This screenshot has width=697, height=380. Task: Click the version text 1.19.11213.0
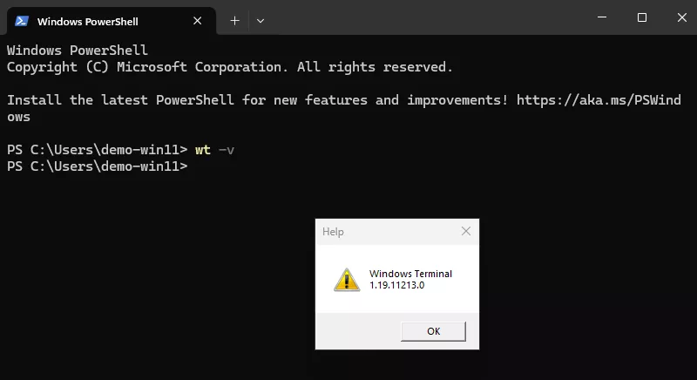tap(396, 285)
